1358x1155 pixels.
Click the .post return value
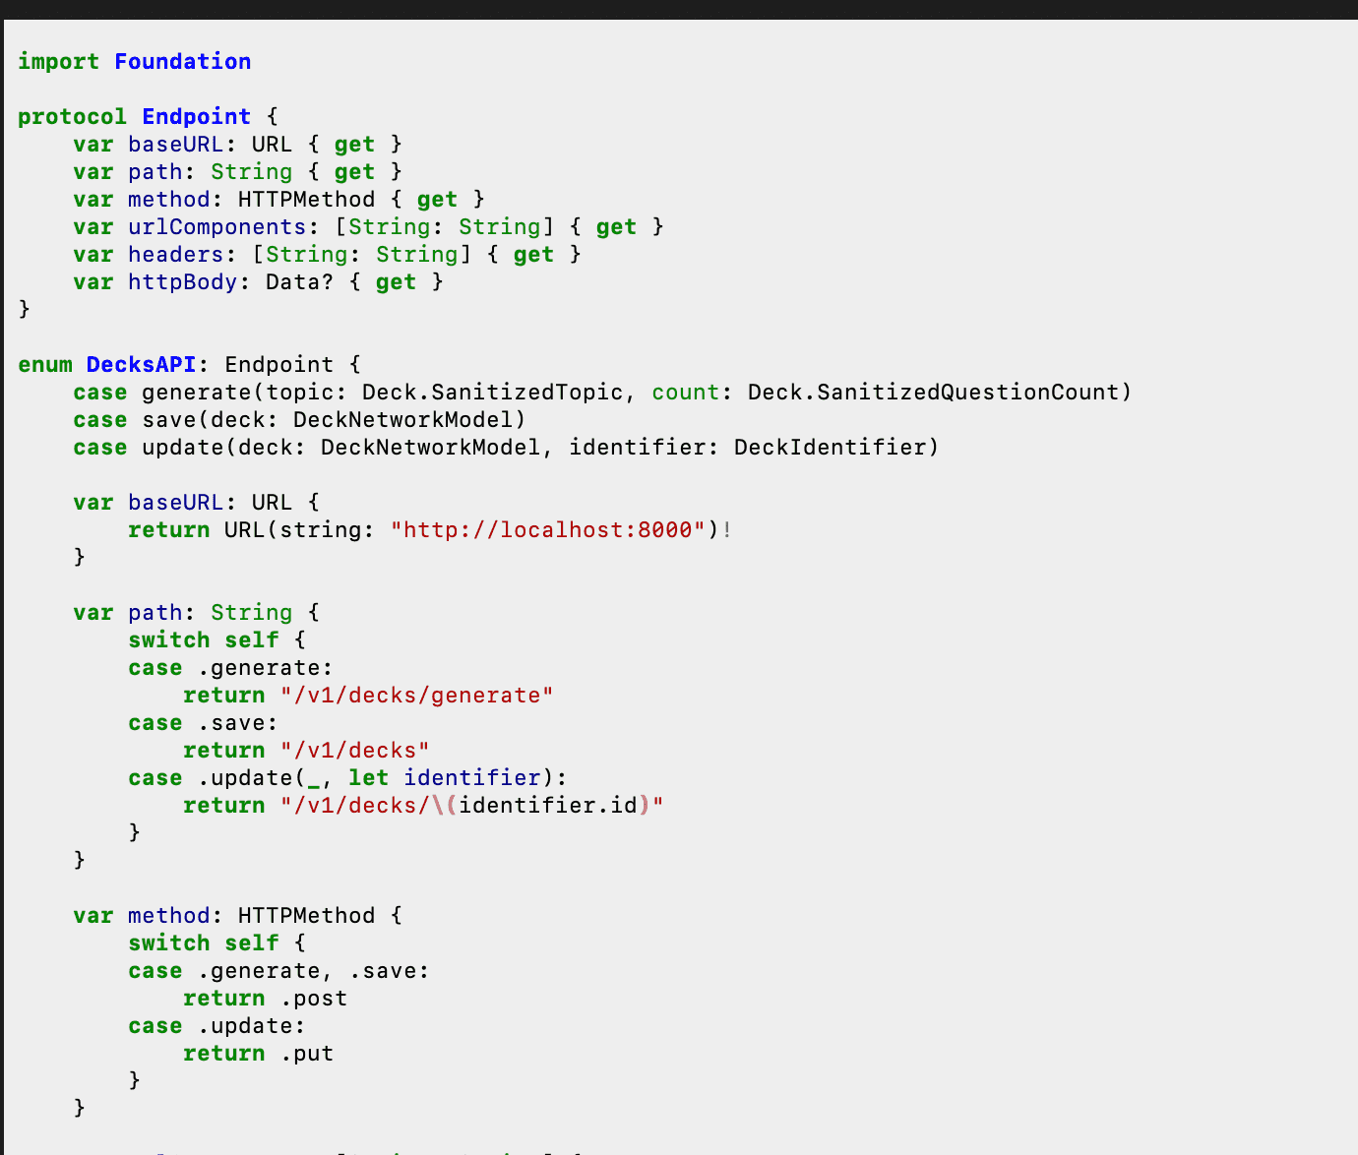tap(314, 998)
